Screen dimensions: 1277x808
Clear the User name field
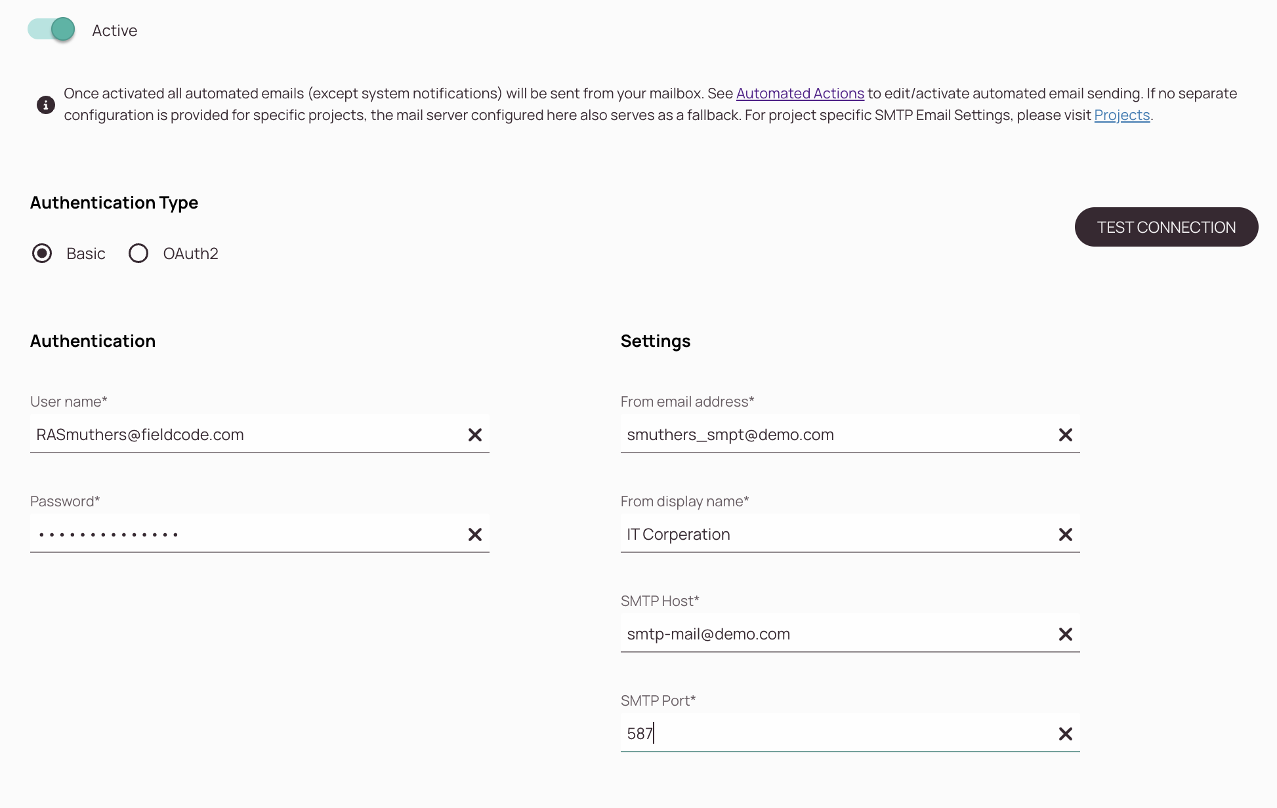[x=475, y=435]
